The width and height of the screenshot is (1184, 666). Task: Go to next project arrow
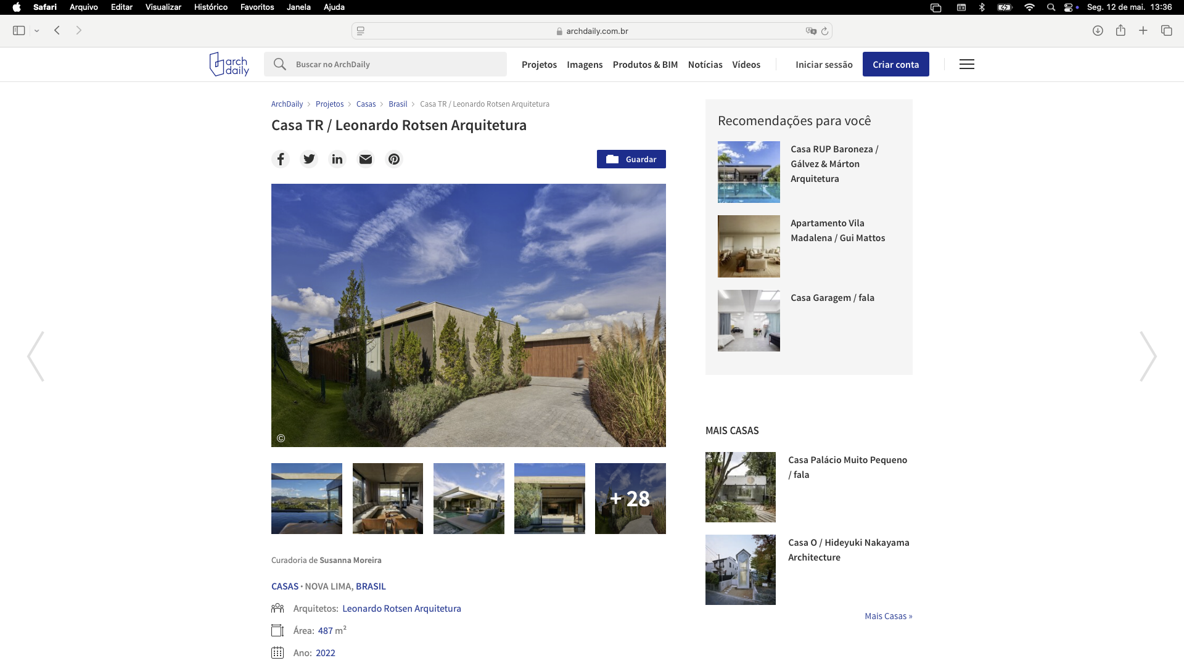(1148, 356)
